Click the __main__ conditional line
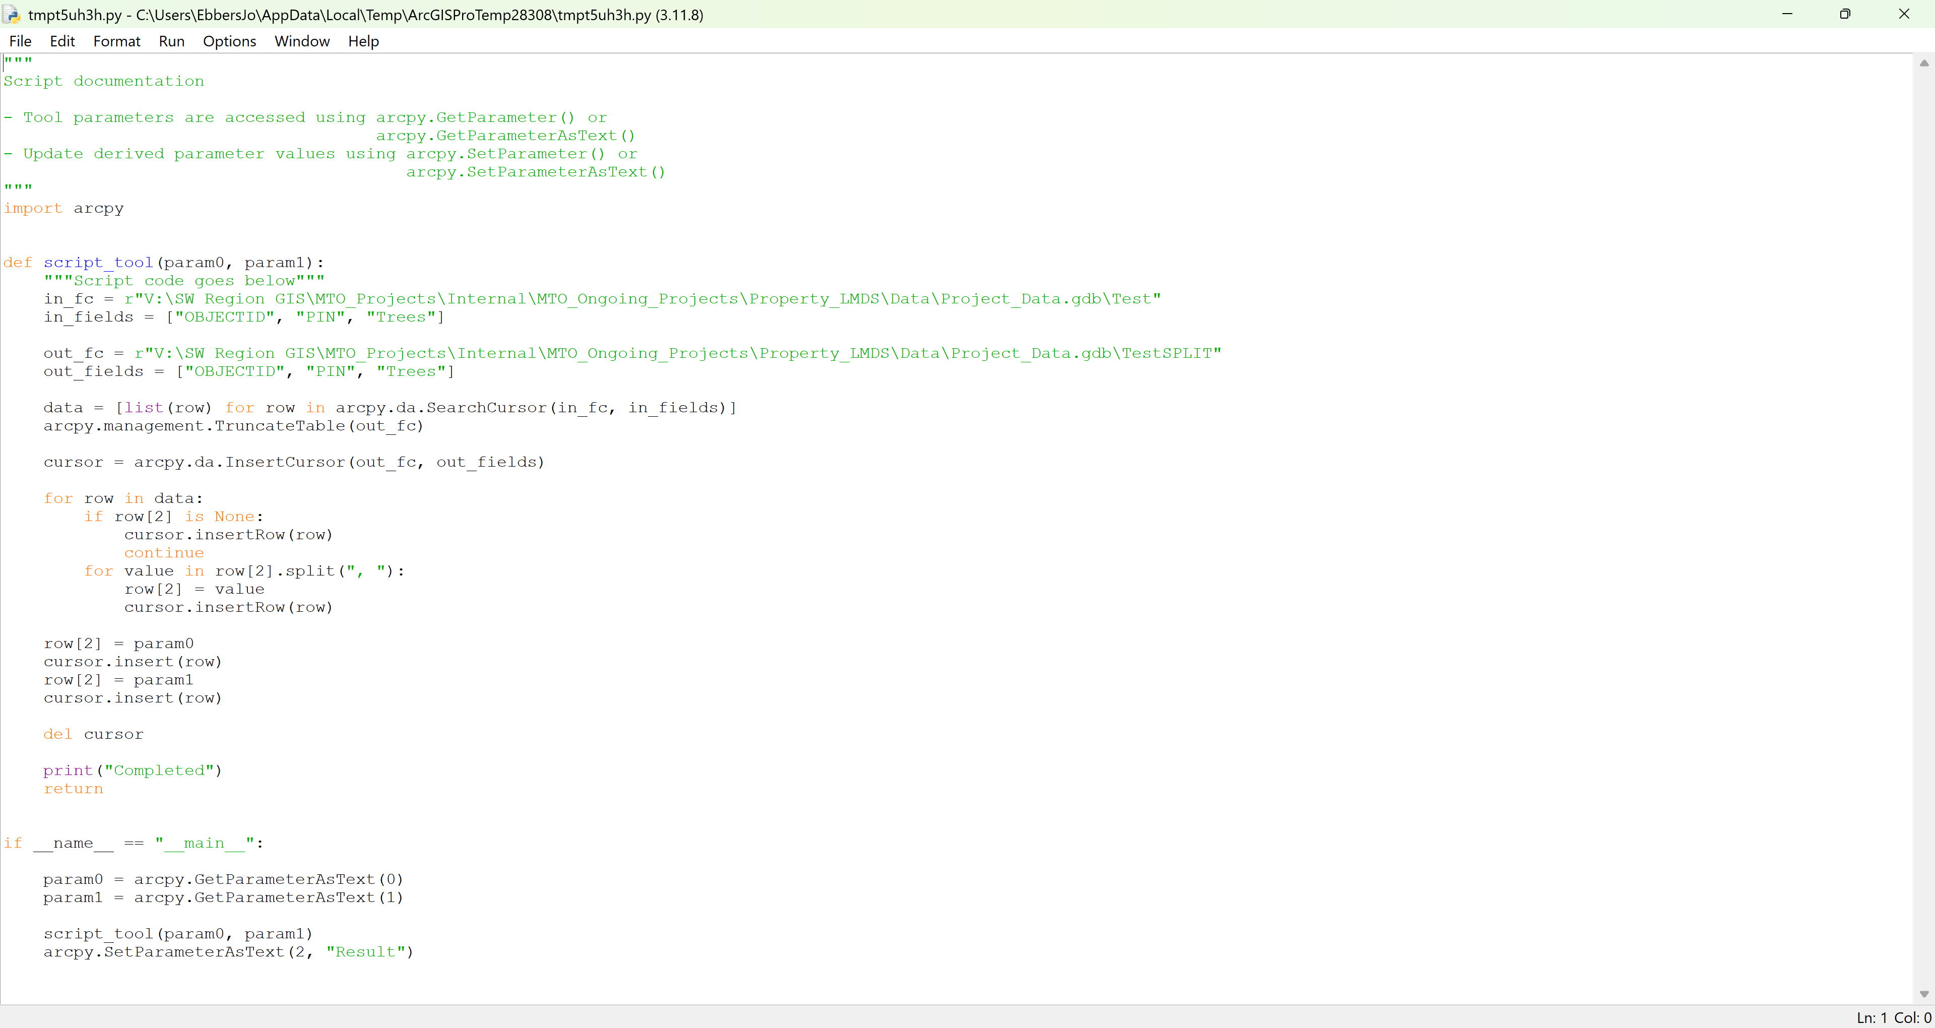The width and height of the screenshot is (1935, 1028). (x=132, y=843)
